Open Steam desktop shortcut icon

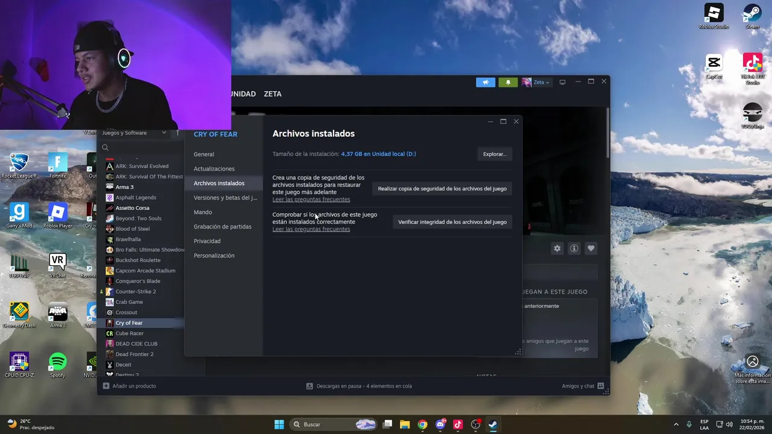click(752, 16)
